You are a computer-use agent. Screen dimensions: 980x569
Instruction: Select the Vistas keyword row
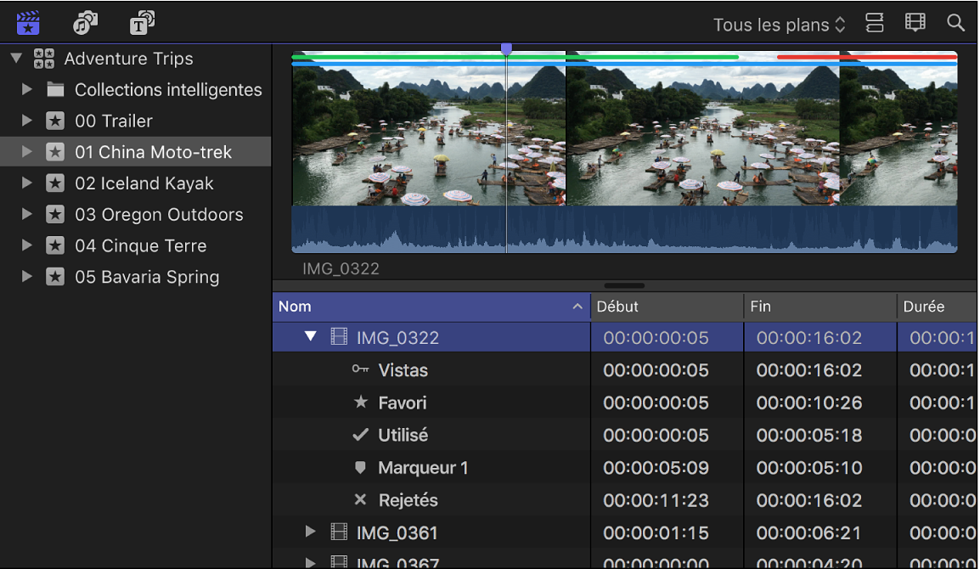[403, 370]
